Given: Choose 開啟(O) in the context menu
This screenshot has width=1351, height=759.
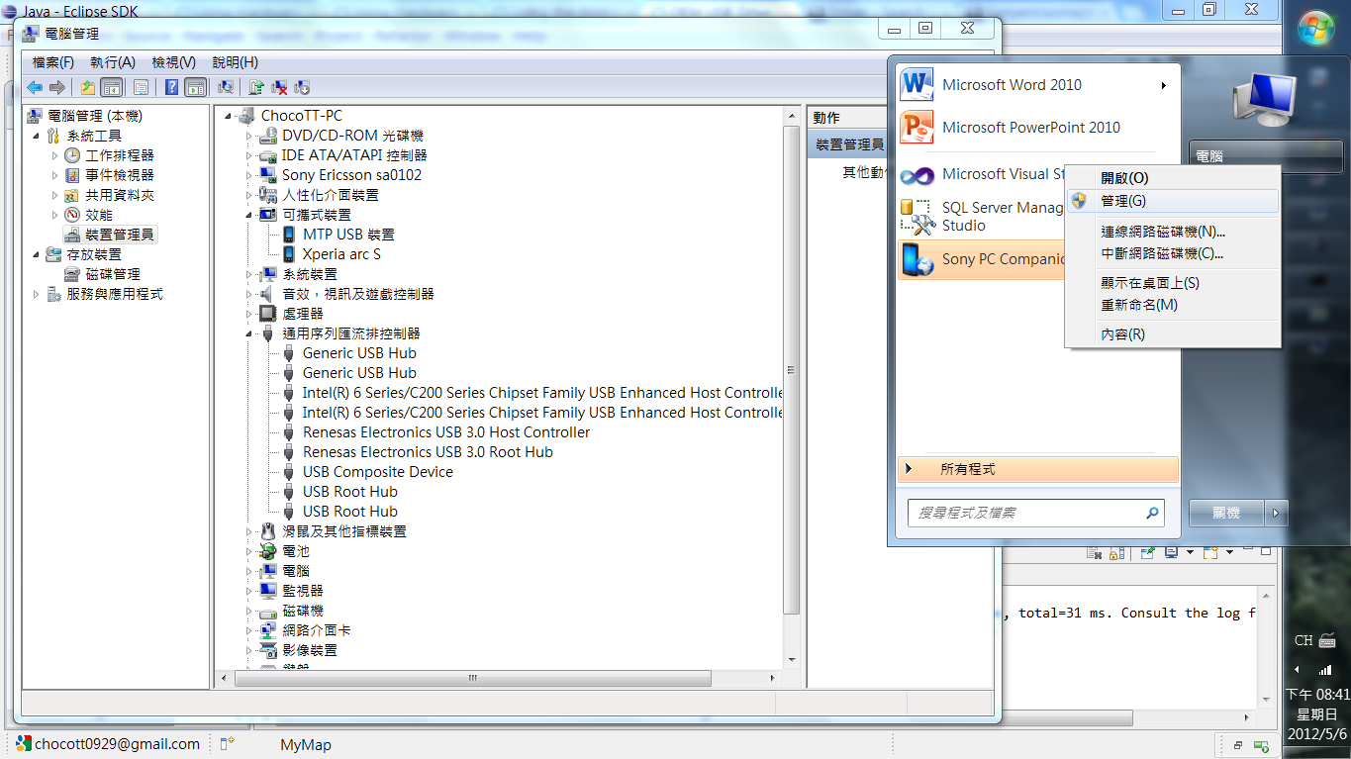Looking at the screenshot, I should coord(1173,178).
